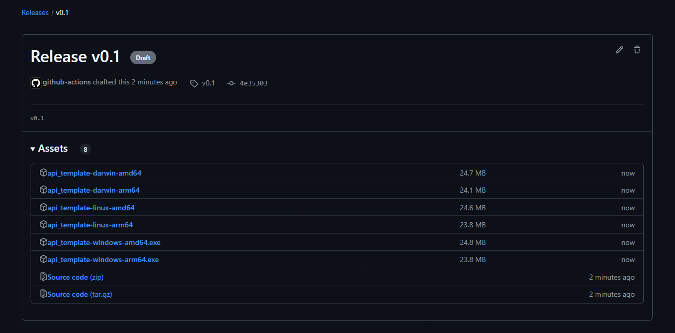Click the commit icon beside 4e35303
The width and height of the screenshot is (675, 333).
(231, 83)
